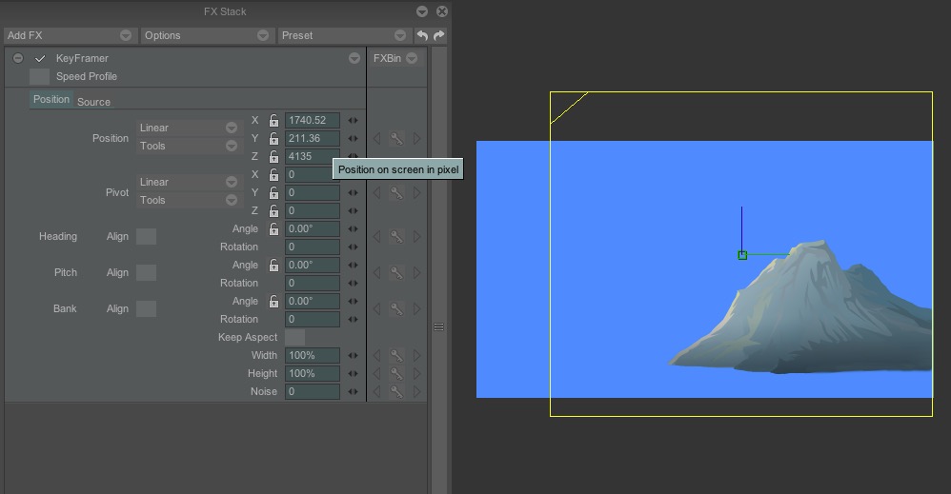Create a Bank keyframe with key icon
This screenshot has width=951, height=494.
pyautogui.click(x=396, y=309)
